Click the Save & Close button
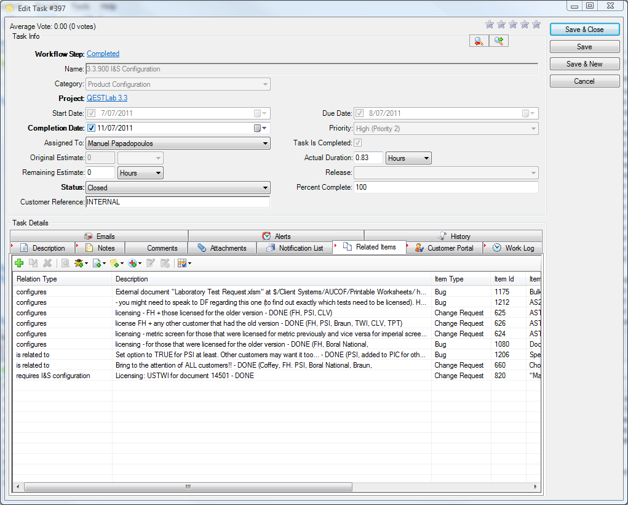The width and height of the screenshot is (628, 505). pyautogui.click(x=584, y=30)
